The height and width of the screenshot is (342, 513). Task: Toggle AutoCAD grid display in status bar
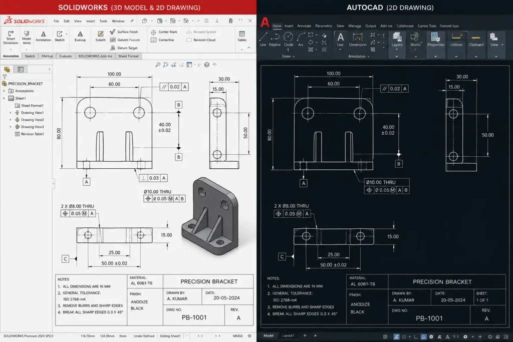(385, 336)
